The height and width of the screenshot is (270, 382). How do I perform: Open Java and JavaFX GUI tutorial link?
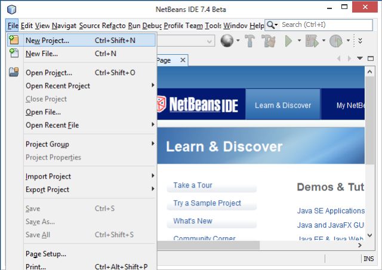pyautogui.click(x=331, y=225)
